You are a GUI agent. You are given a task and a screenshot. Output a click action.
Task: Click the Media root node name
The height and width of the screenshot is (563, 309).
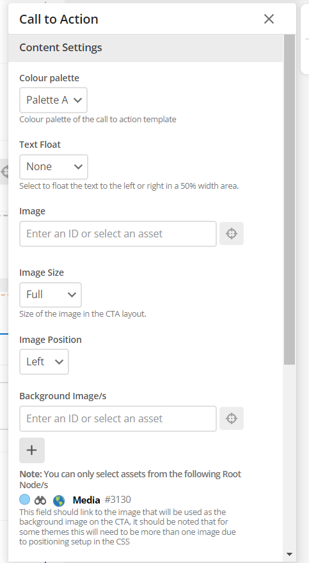(x=86, y=500)
